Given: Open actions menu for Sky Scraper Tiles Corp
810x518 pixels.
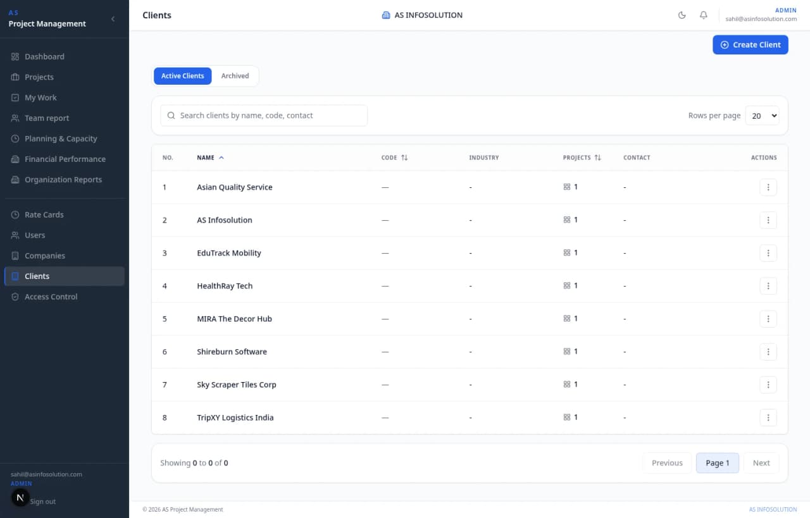Looking at the screenshot, I should pos(768,385).
